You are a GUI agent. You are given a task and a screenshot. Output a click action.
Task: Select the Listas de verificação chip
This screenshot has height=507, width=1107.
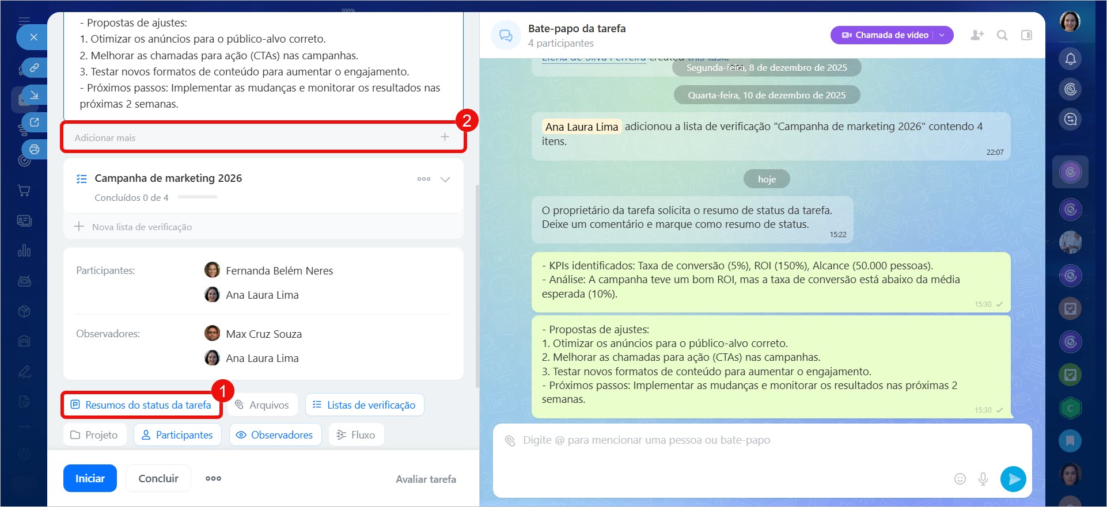click(x=365, y=405)
